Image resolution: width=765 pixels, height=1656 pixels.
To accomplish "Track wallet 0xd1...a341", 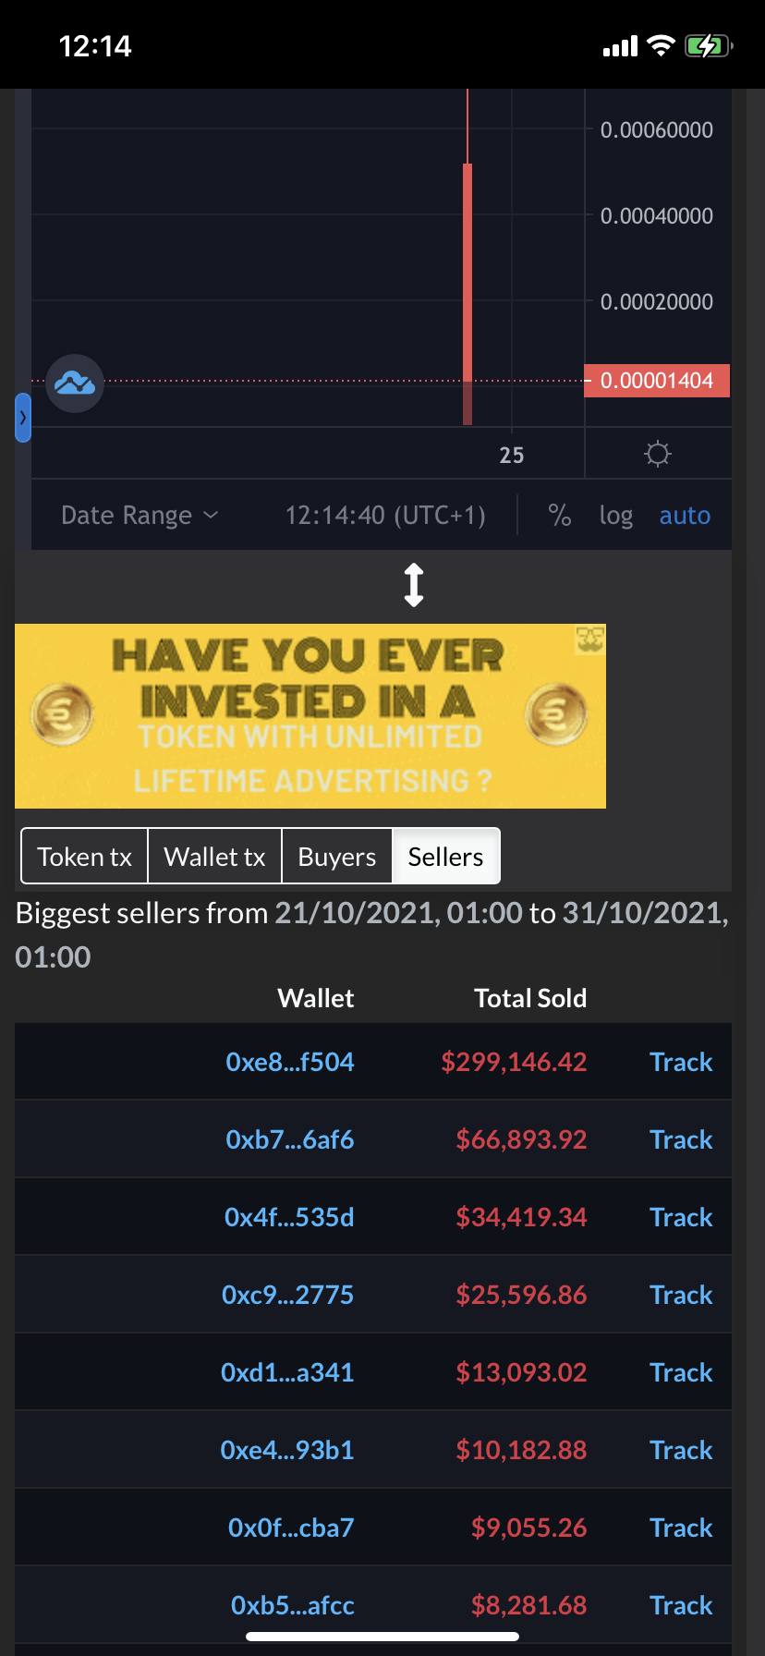I will tap(681, 1372).
